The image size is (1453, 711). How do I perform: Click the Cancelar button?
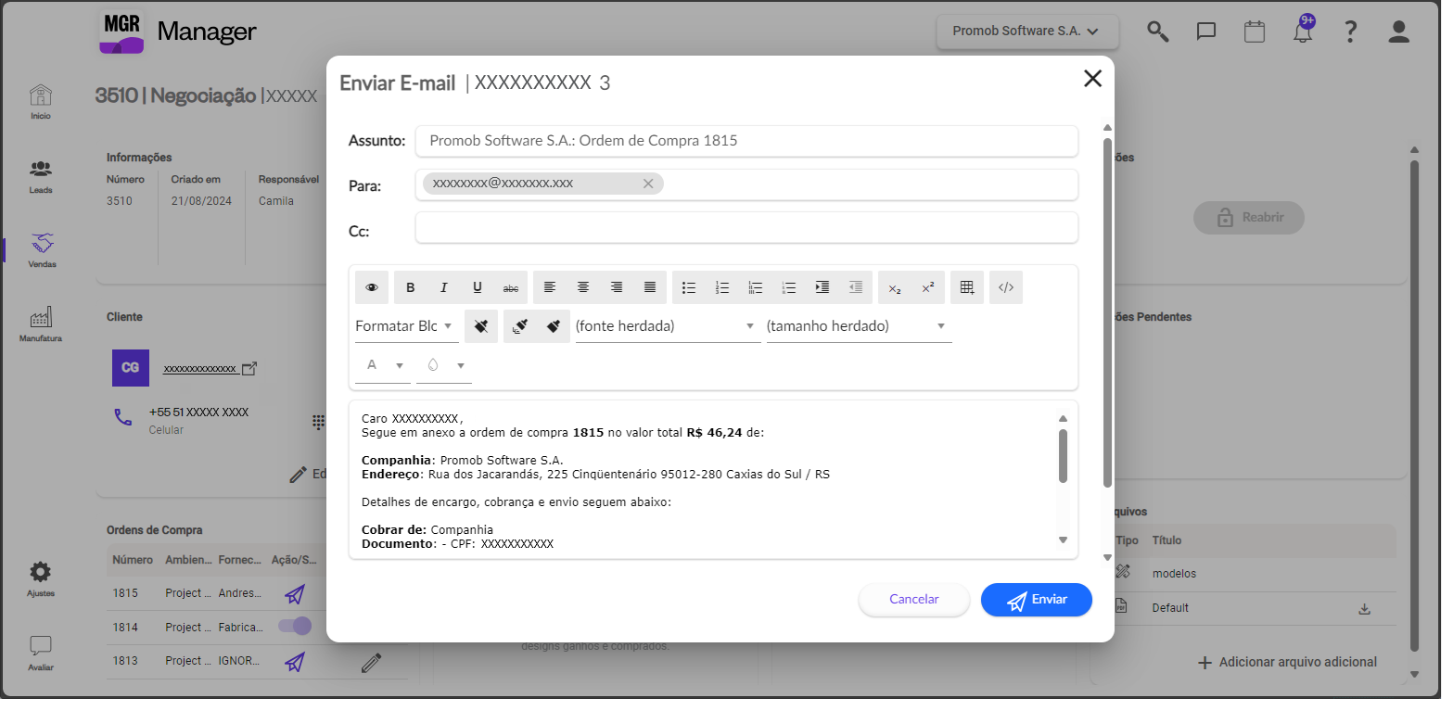(x=914, y=600)
